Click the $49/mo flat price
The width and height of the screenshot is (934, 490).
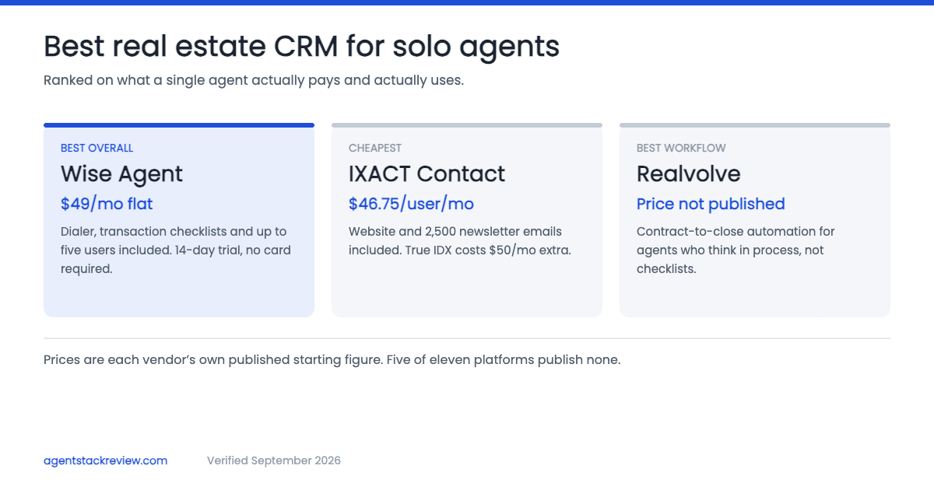[107, 204]
